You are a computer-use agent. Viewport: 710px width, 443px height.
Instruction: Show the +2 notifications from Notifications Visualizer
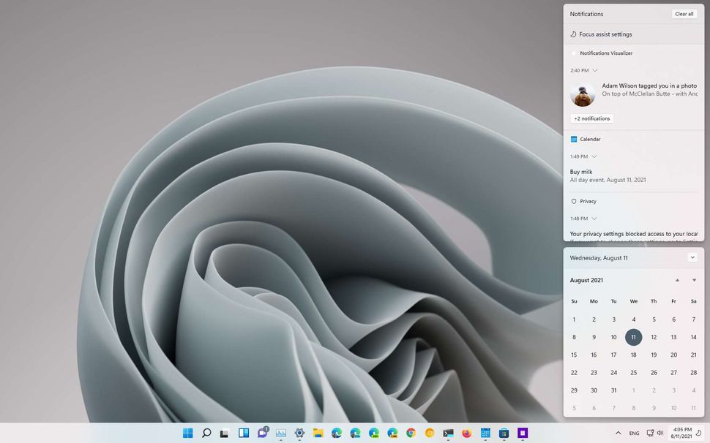[x=591, y=118]
